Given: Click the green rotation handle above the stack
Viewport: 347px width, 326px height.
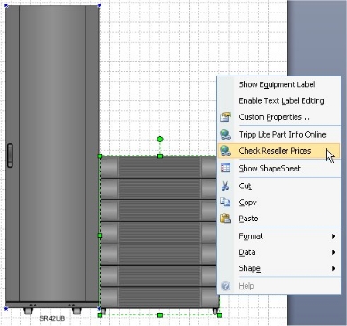Looking at the screenshot, I should pos(160,139).
